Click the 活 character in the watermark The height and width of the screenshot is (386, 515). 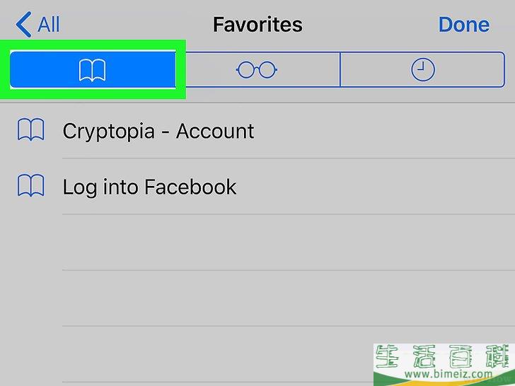pos(424,356)
